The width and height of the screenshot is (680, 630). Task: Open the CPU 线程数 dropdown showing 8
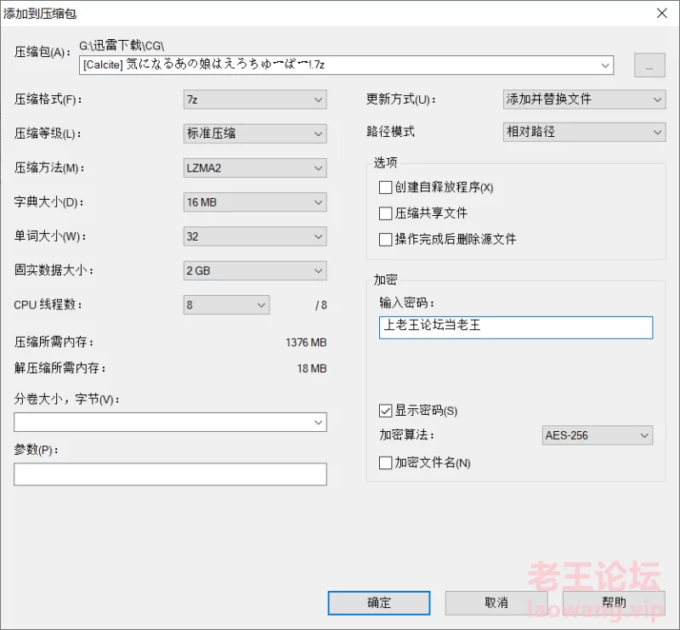pos(226,305)
